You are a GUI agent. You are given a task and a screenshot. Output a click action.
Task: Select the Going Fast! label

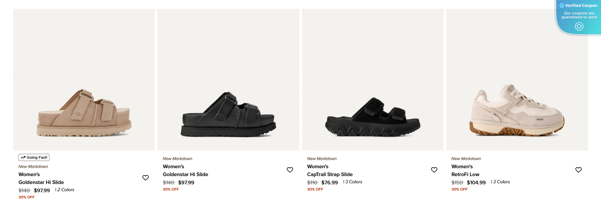pyautogui.click(x=34, y=157)
